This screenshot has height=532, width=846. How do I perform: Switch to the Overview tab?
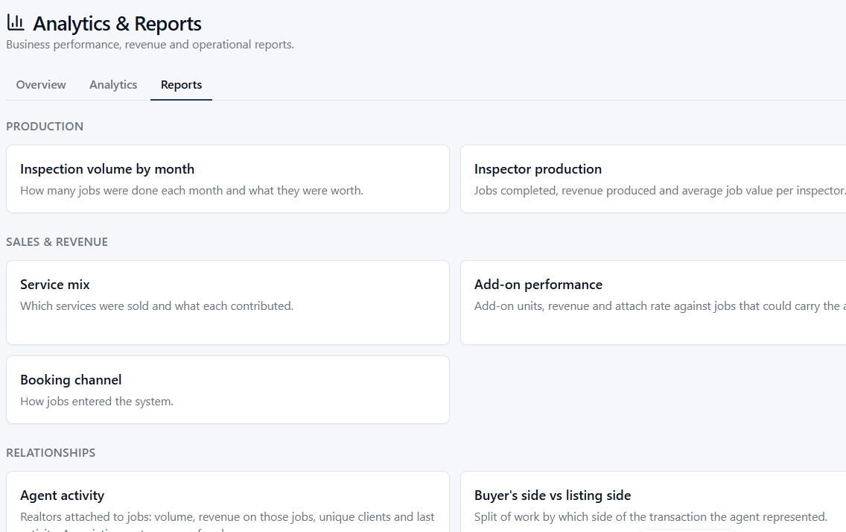[41, 85]
